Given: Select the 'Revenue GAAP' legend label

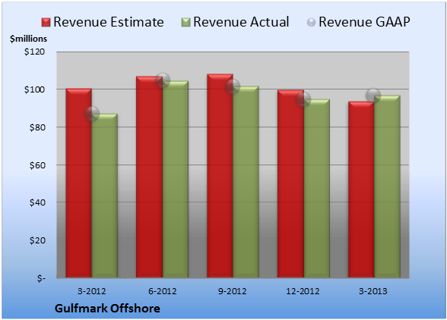Looking at the screenshot, I should 364,22.
